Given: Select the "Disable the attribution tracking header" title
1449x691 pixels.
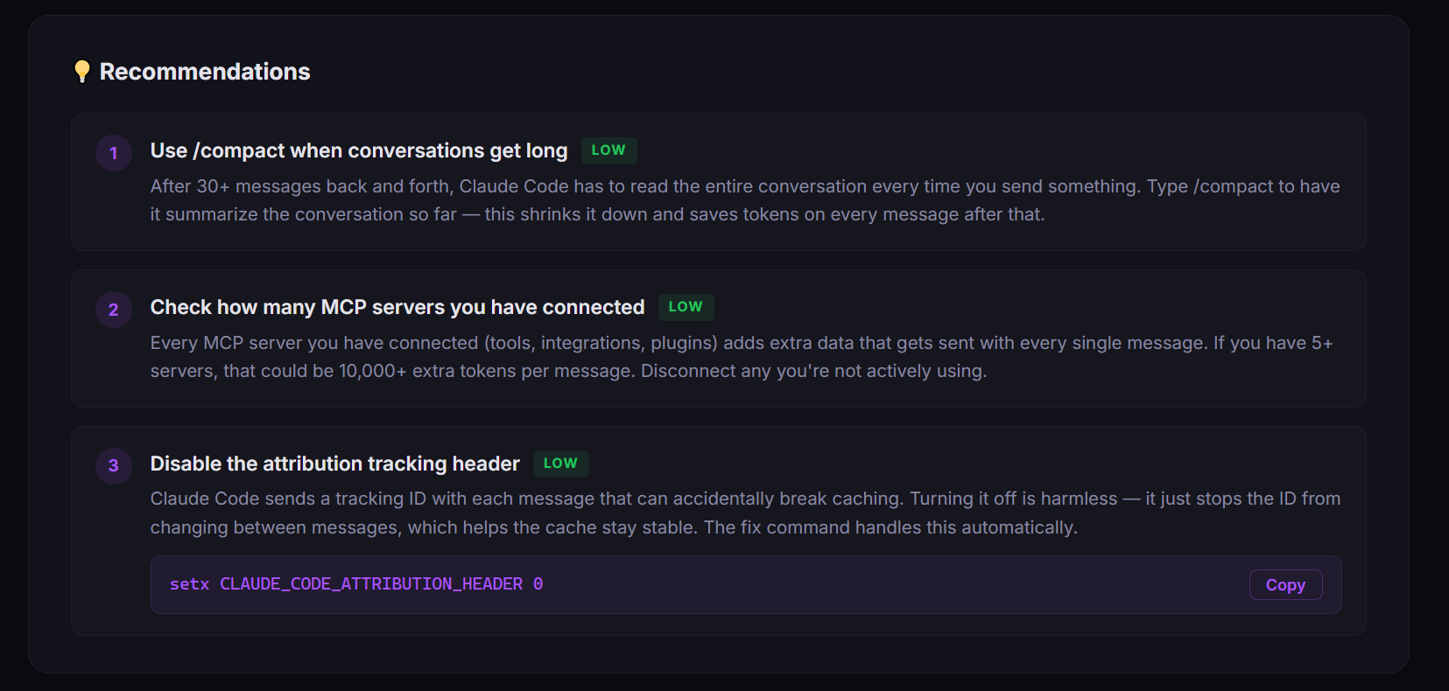Looking at the screenshot, I should click(x=335, y=464).
